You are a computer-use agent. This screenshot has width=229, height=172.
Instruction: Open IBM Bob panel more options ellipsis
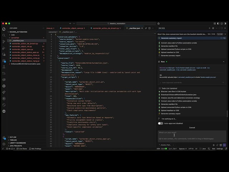[216, 28]
